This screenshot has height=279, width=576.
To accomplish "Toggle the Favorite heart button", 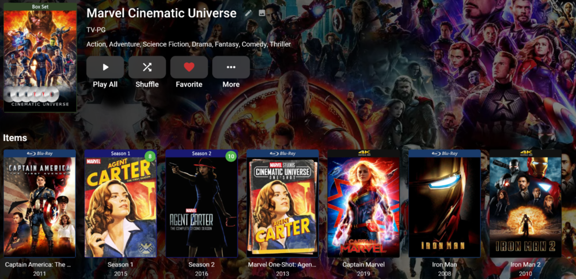I will point(189,67).
